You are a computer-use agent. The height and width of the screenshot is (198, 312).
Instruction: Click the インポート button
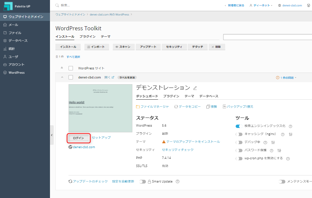pos(97,47)
